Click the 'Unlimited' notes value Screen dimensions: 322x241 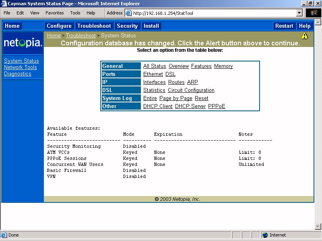pos(251,164)
